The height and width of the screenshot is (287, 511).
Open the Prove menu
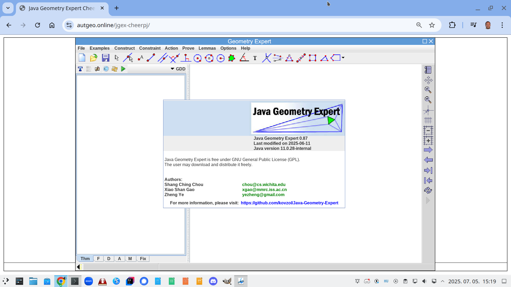tap(188, 48)
